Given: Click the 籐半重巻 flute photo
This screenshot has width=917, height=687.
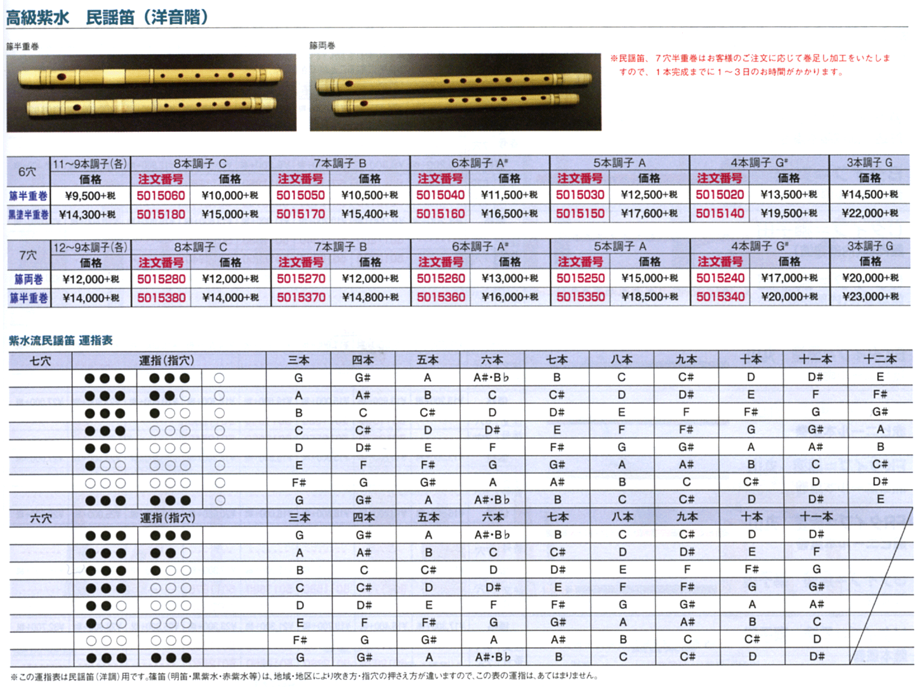Looking at the screenshot, I should coord(151,93).
